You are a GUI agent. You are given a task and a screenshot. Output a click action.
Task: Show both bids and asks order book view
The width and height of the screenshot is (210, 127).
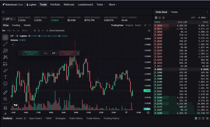click(156, 18)
